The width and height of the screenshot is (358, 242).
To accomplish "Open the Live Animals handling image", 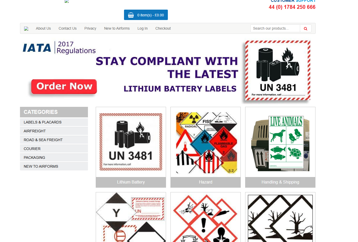I will coord(280,142).
